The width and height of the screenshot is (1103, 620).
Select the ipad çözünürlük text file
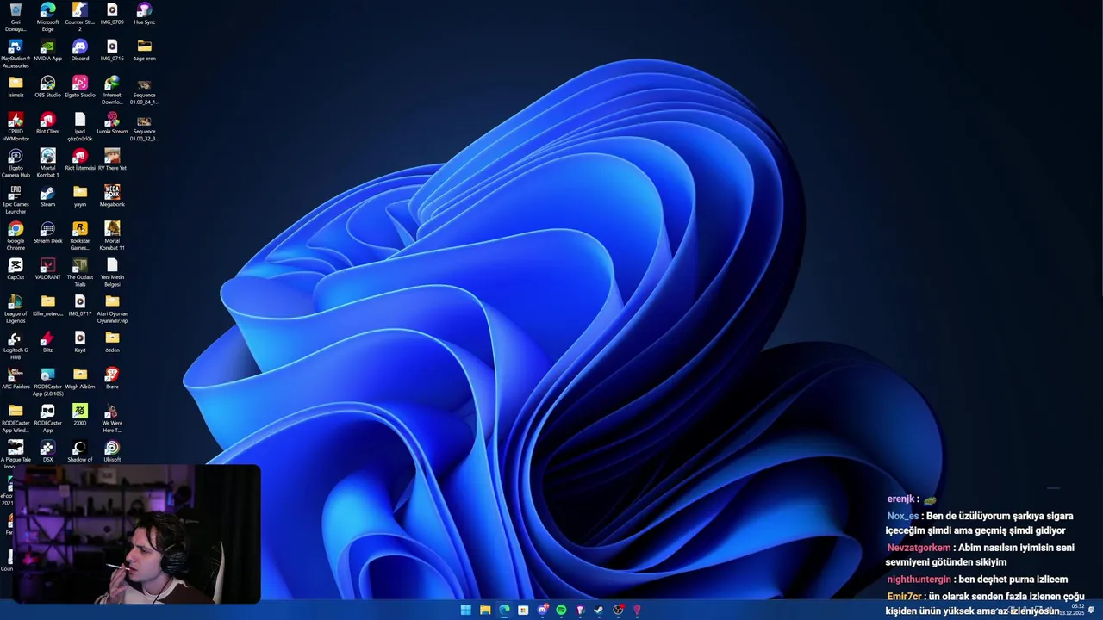coord(79,127)
